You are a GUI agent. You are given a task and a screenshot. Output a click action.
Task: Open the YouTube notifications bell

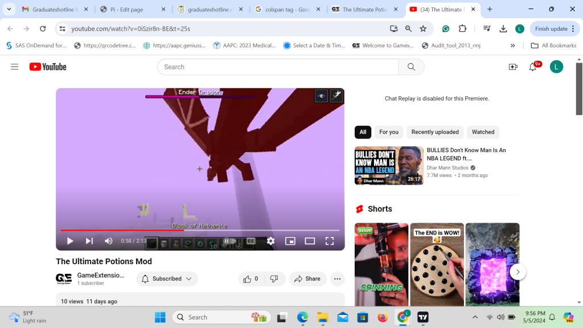[533, 67]
